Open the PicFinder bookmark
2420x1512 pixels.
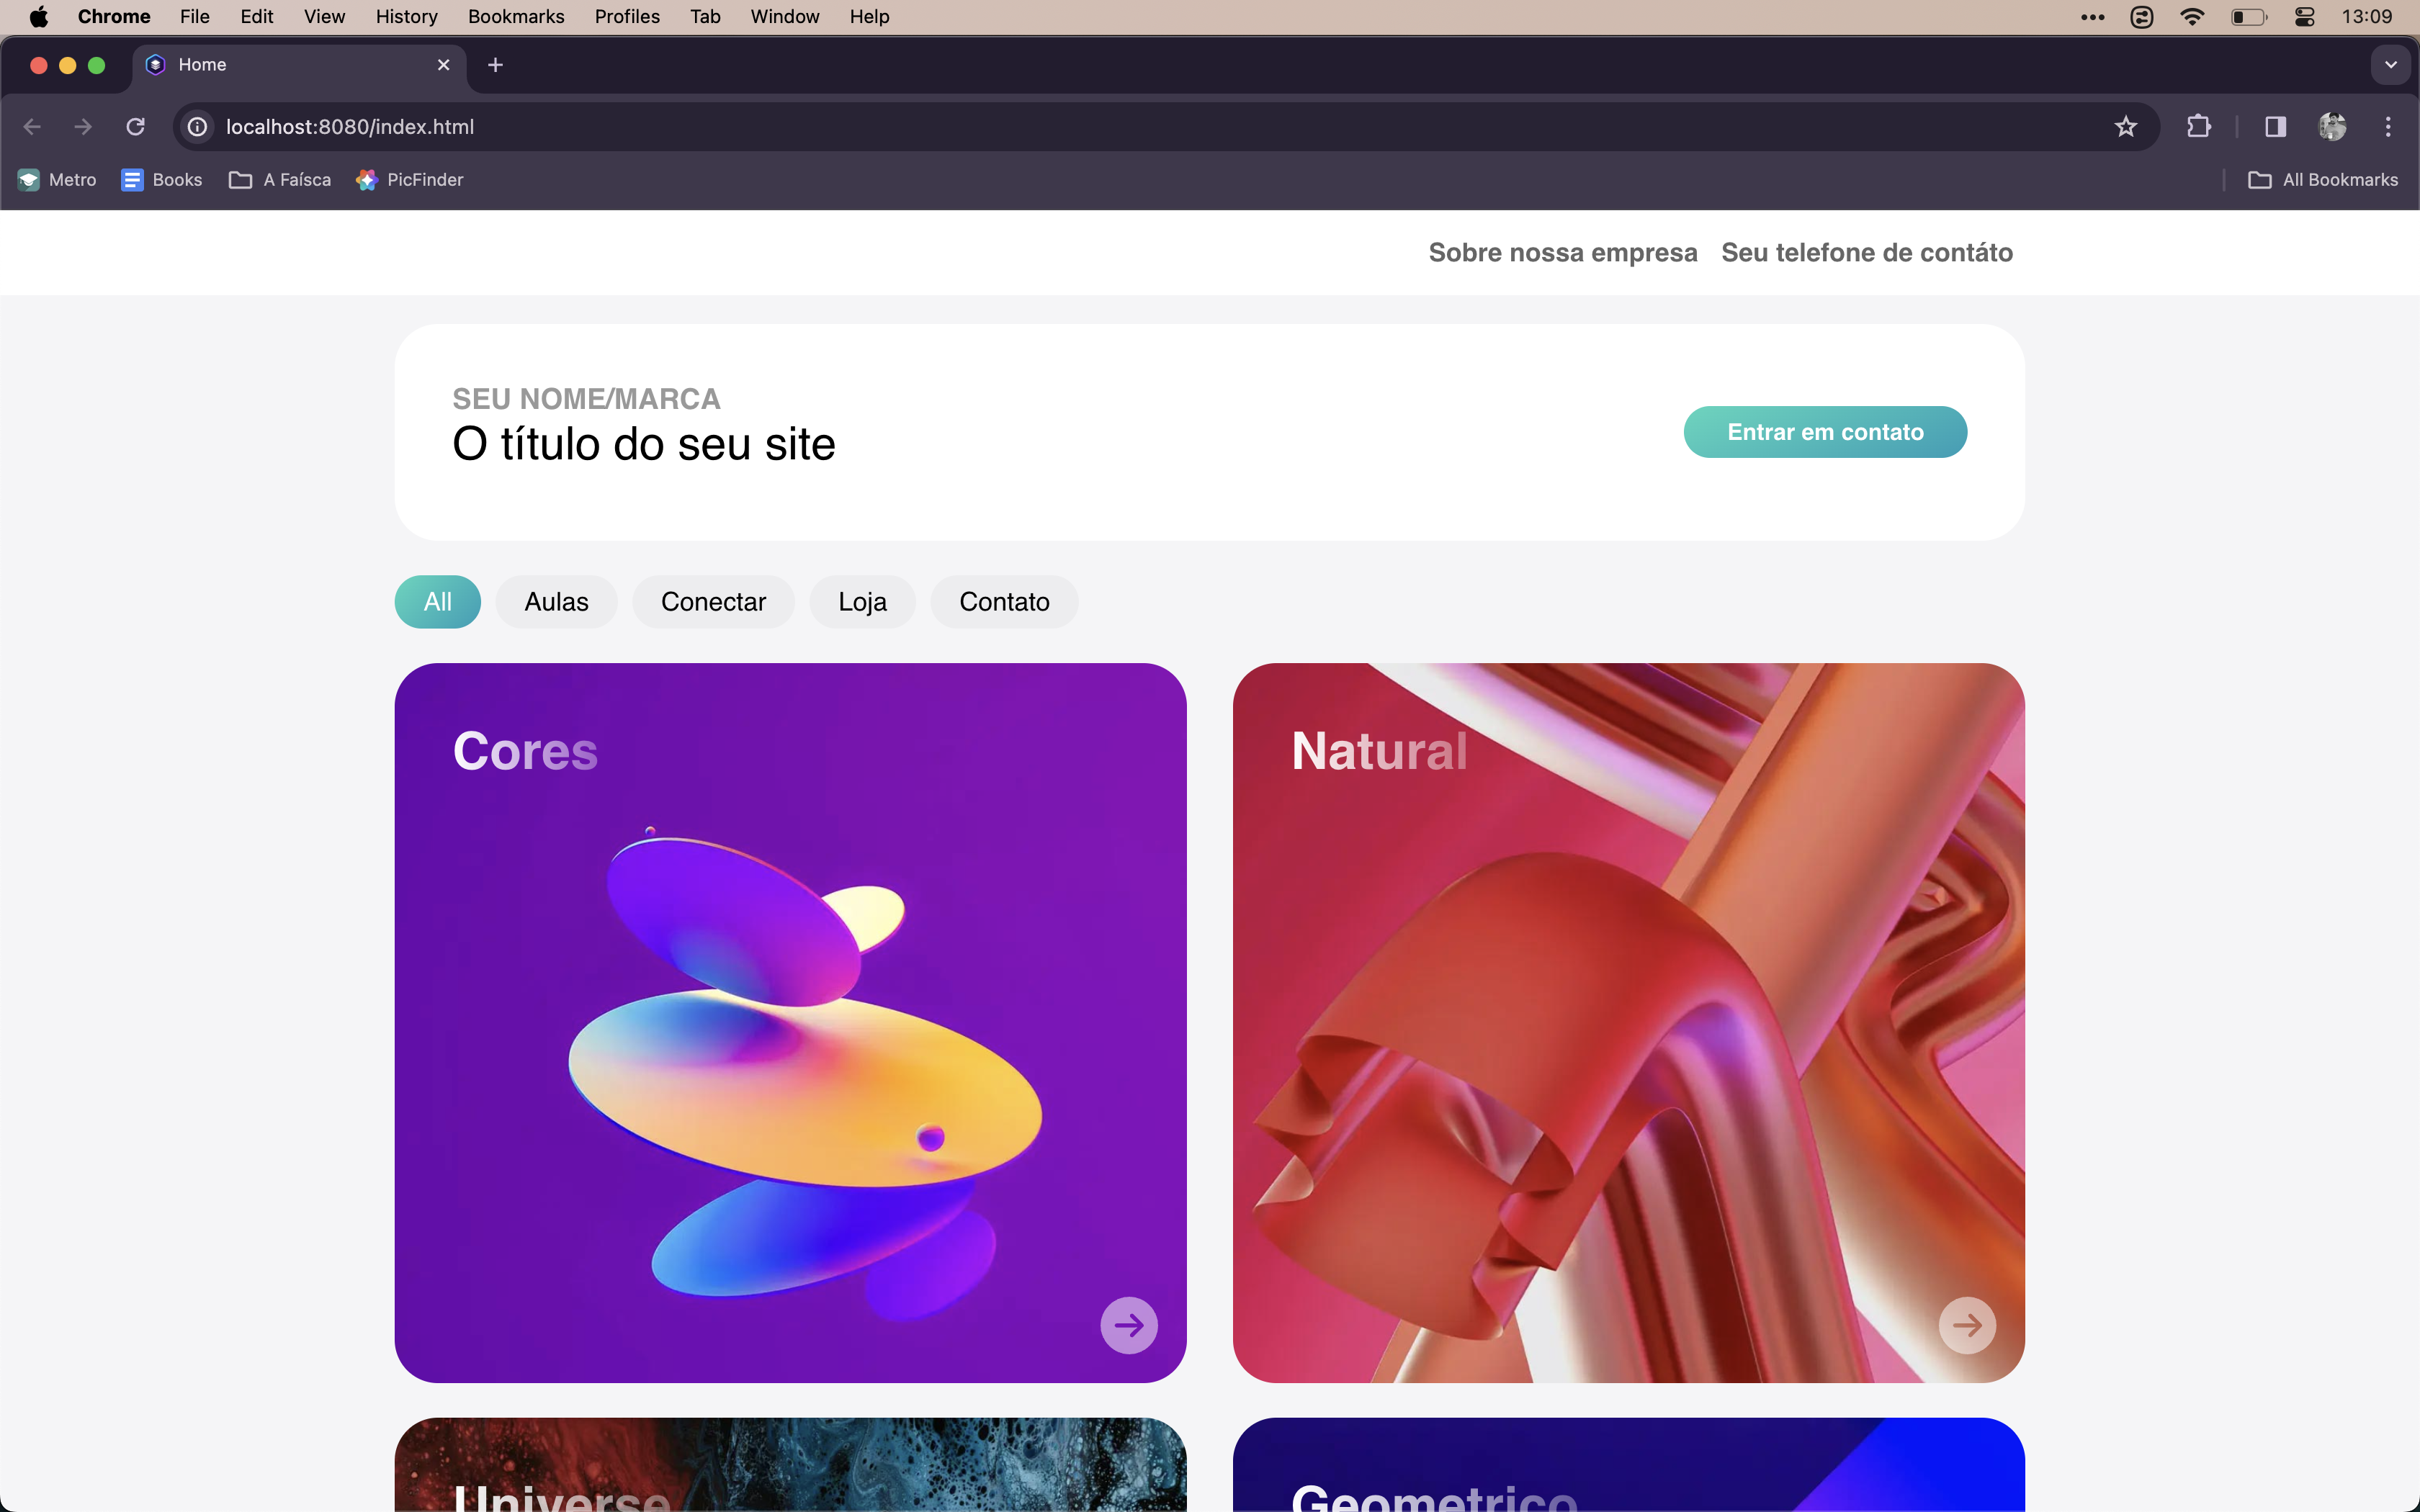[410, 180]
